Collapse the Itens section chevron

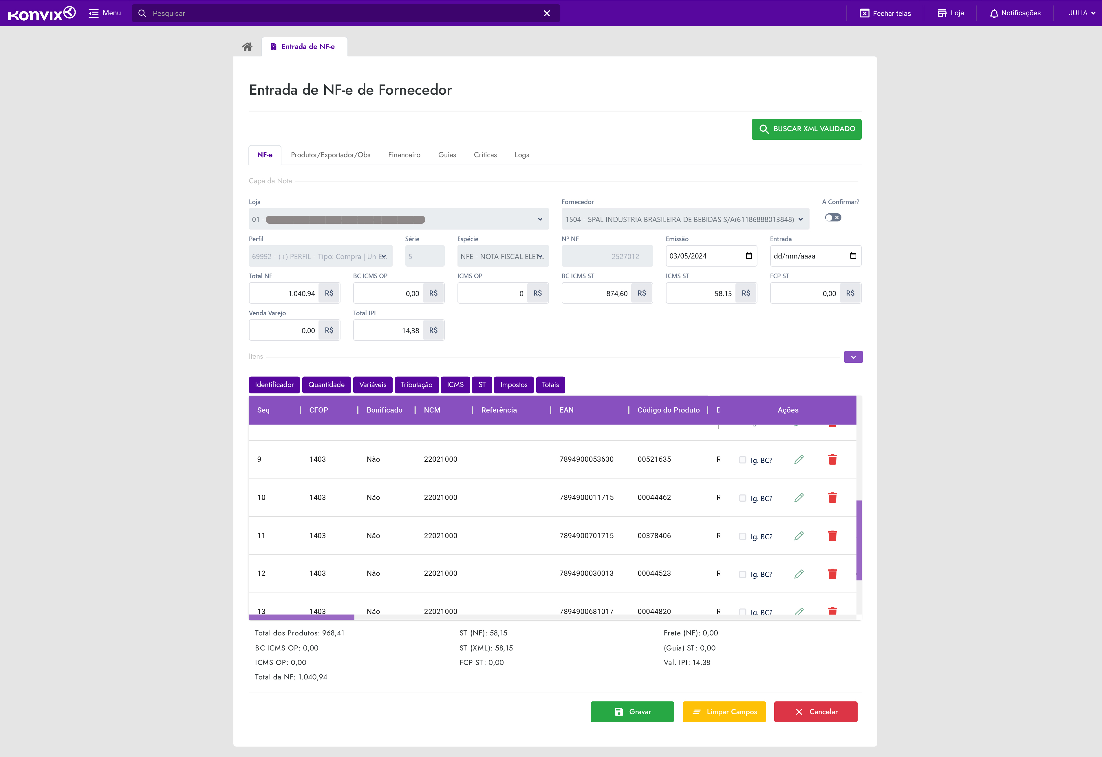click(853, 357)
